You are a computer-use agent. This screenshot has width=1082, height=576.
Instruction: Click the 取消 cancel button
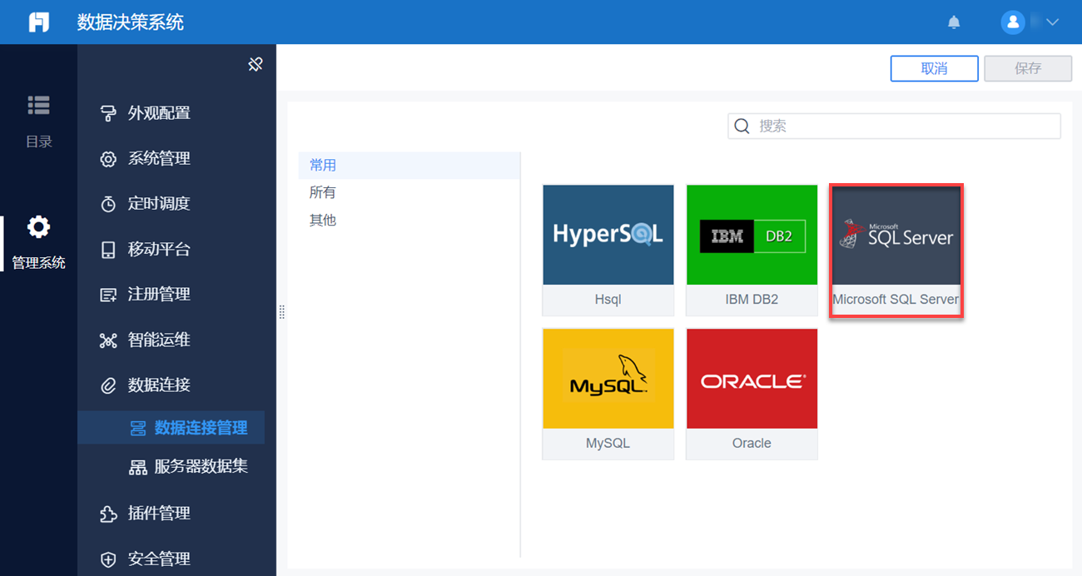934,68
